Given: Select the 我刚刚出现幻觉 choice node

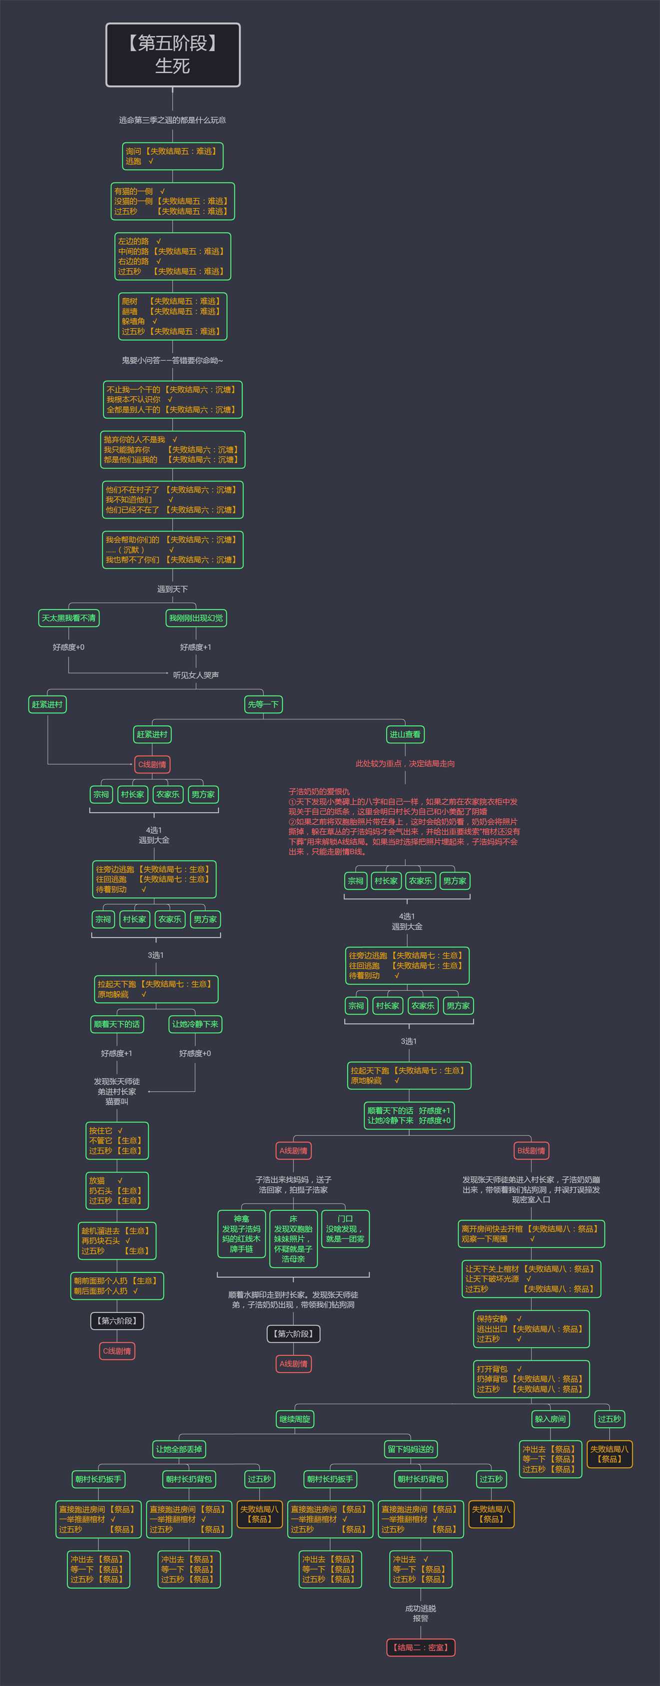Looking at the screenshot, I should pyautogui.click(x=196, y=618).
